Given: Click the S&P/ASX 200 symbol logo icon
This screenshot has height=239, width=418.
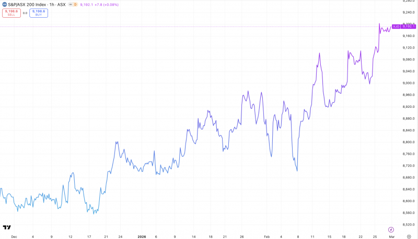Looking at the screenshot, I should pyautogui.click(x=4, y=4).
